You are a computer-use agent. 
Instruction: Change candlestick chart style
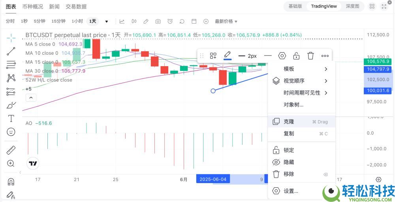(x=134, y=21)
